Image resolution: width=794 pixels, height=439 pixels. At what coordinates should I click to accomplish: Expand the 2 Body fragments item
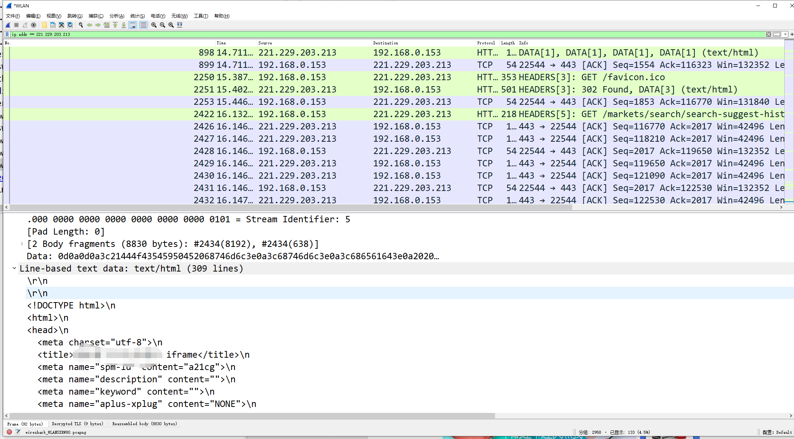[22, 244]
